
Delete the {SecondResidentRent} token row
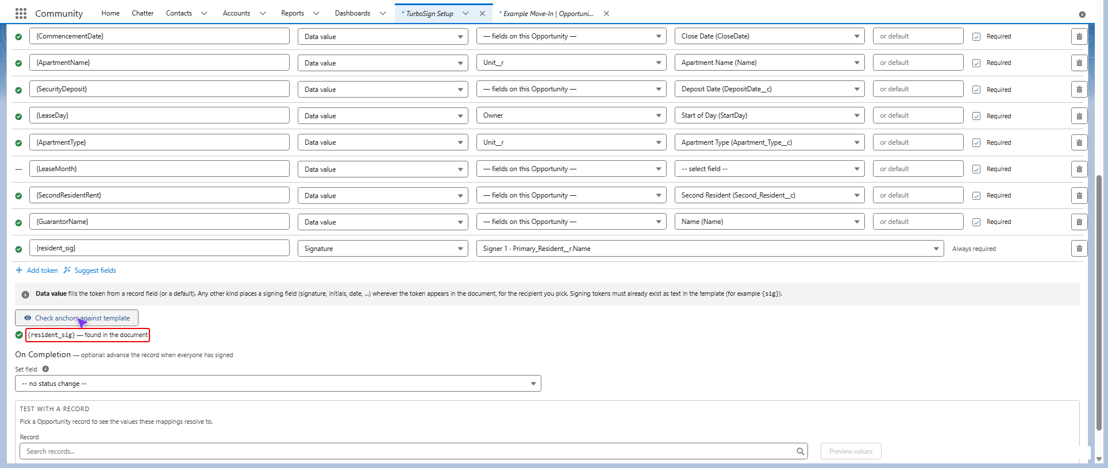pyautogui.click(x=1079, y=195)
